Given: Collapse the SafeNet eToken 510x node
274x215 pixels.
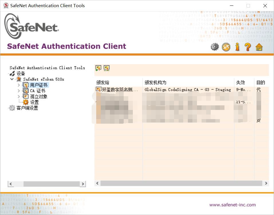Looking at the screenshot, I should click(12, 79).
